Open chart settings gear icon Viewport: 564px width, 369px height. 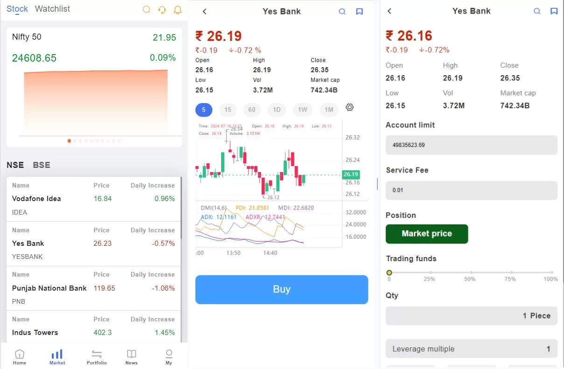pos(349,107)
